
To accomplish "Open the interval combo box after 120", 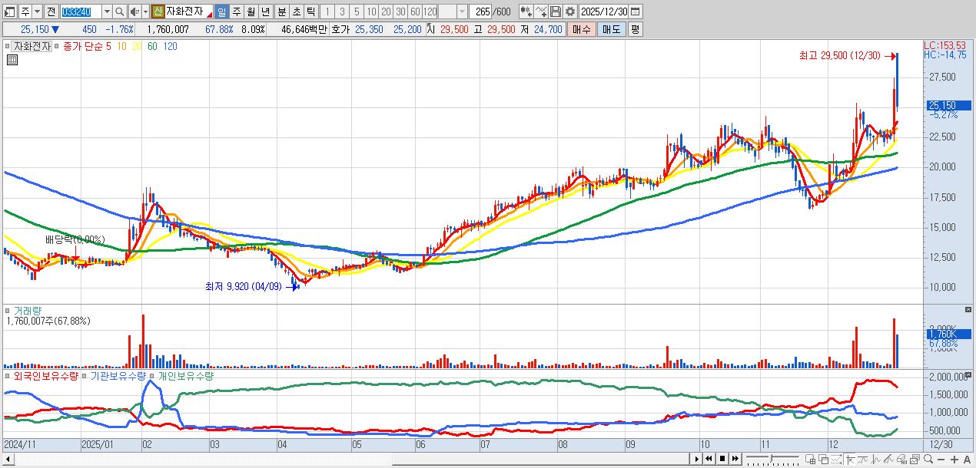I will pyautogui.click(x=453, y=12).
